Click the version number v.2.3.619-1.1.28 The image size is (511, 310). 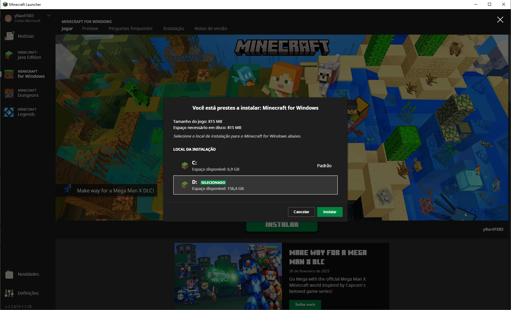[18, 306]
